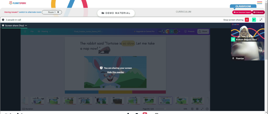Screen dimensions: 268x114
Task: Open the Room 1 dropdown
Action: pos(52,12)
